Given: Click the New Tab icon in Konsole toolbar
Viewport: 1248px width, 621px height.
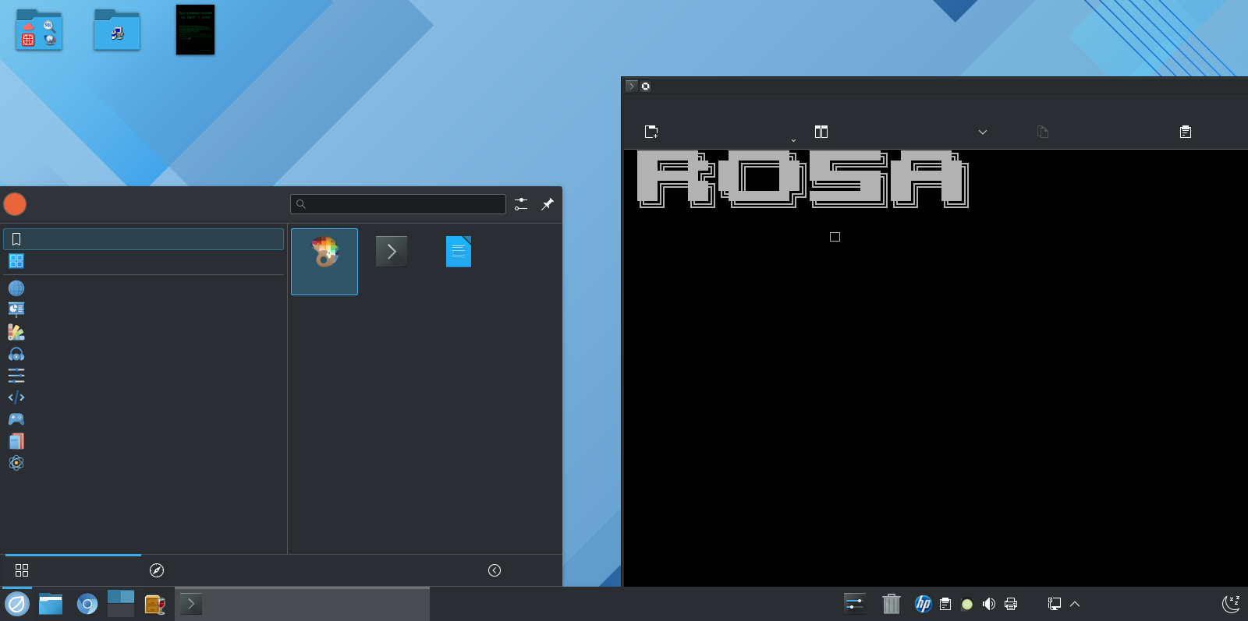Looking at the screenshot, I should (x=651, y=132).
